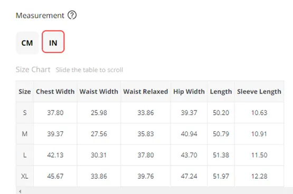This screenshot has height=194, width=293.
Task: Select the size L row label
Action: (x=25, y=155)
